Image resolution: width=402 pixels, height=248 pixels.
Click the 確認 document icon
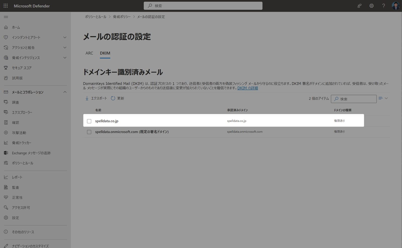6,123
